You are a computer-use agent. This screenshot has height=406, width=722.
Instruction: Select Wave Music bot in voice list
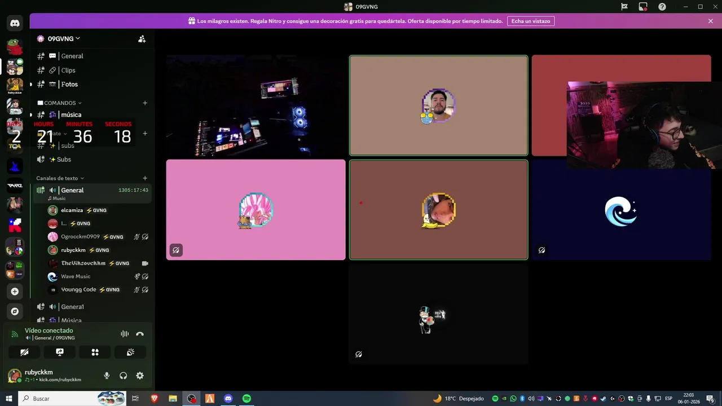[x=98, y=276]
